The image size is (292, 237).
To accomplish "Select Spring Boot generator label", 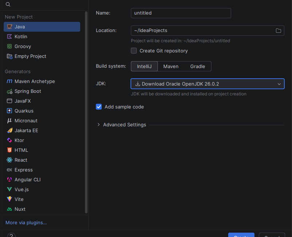I will [x=28, y=91].
